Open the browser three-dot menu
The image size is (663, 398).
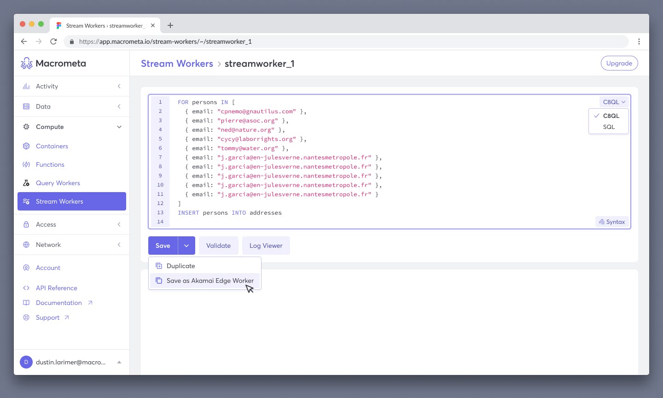point(639,41)
